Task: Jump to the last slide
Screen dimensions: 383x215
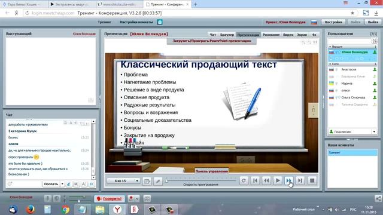Action: tap(300, 180)
